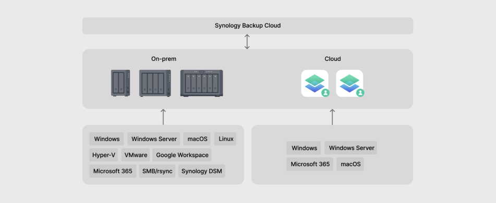Screen dimensions: 496x203
Task: Select the four-bay NAS device icon
Action: tap(155, 83)
